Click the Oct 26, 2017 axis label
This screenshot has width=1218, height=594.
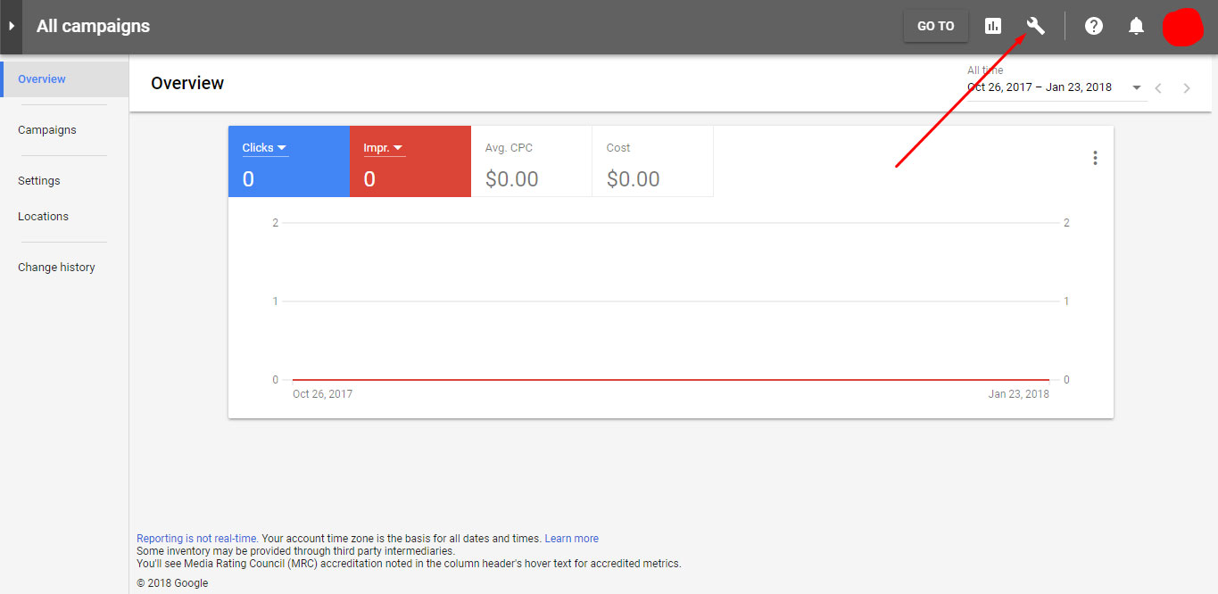(x=322, y=394)
